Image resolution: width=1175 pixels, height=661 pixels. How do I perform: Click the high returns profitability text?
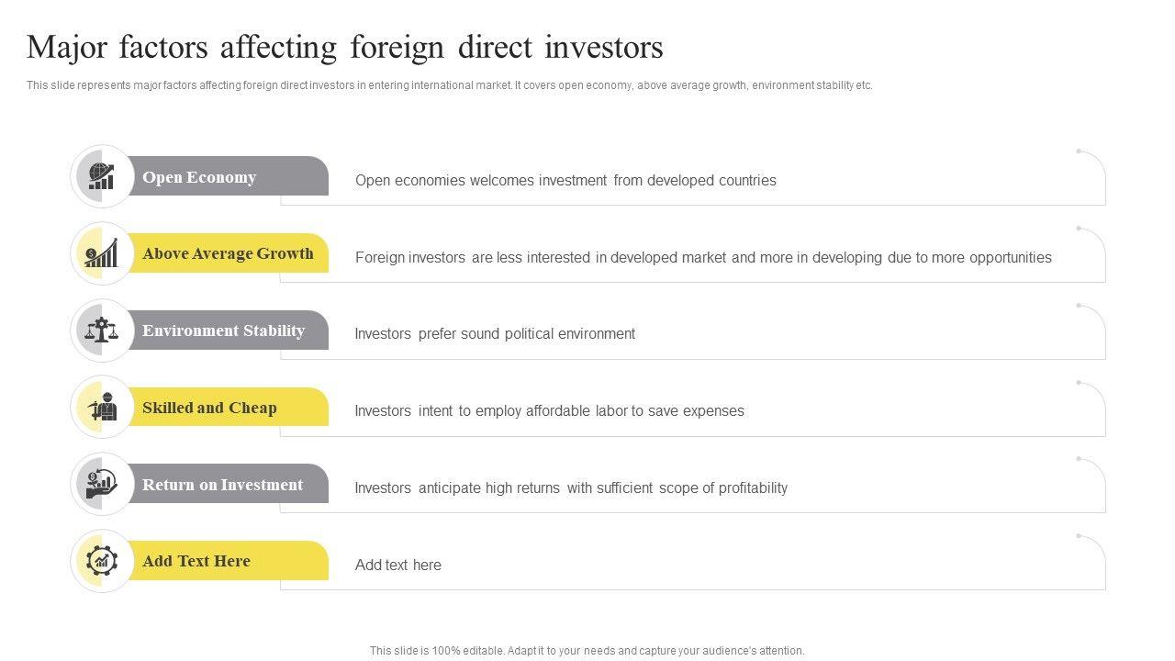click(x=571, y=488)
